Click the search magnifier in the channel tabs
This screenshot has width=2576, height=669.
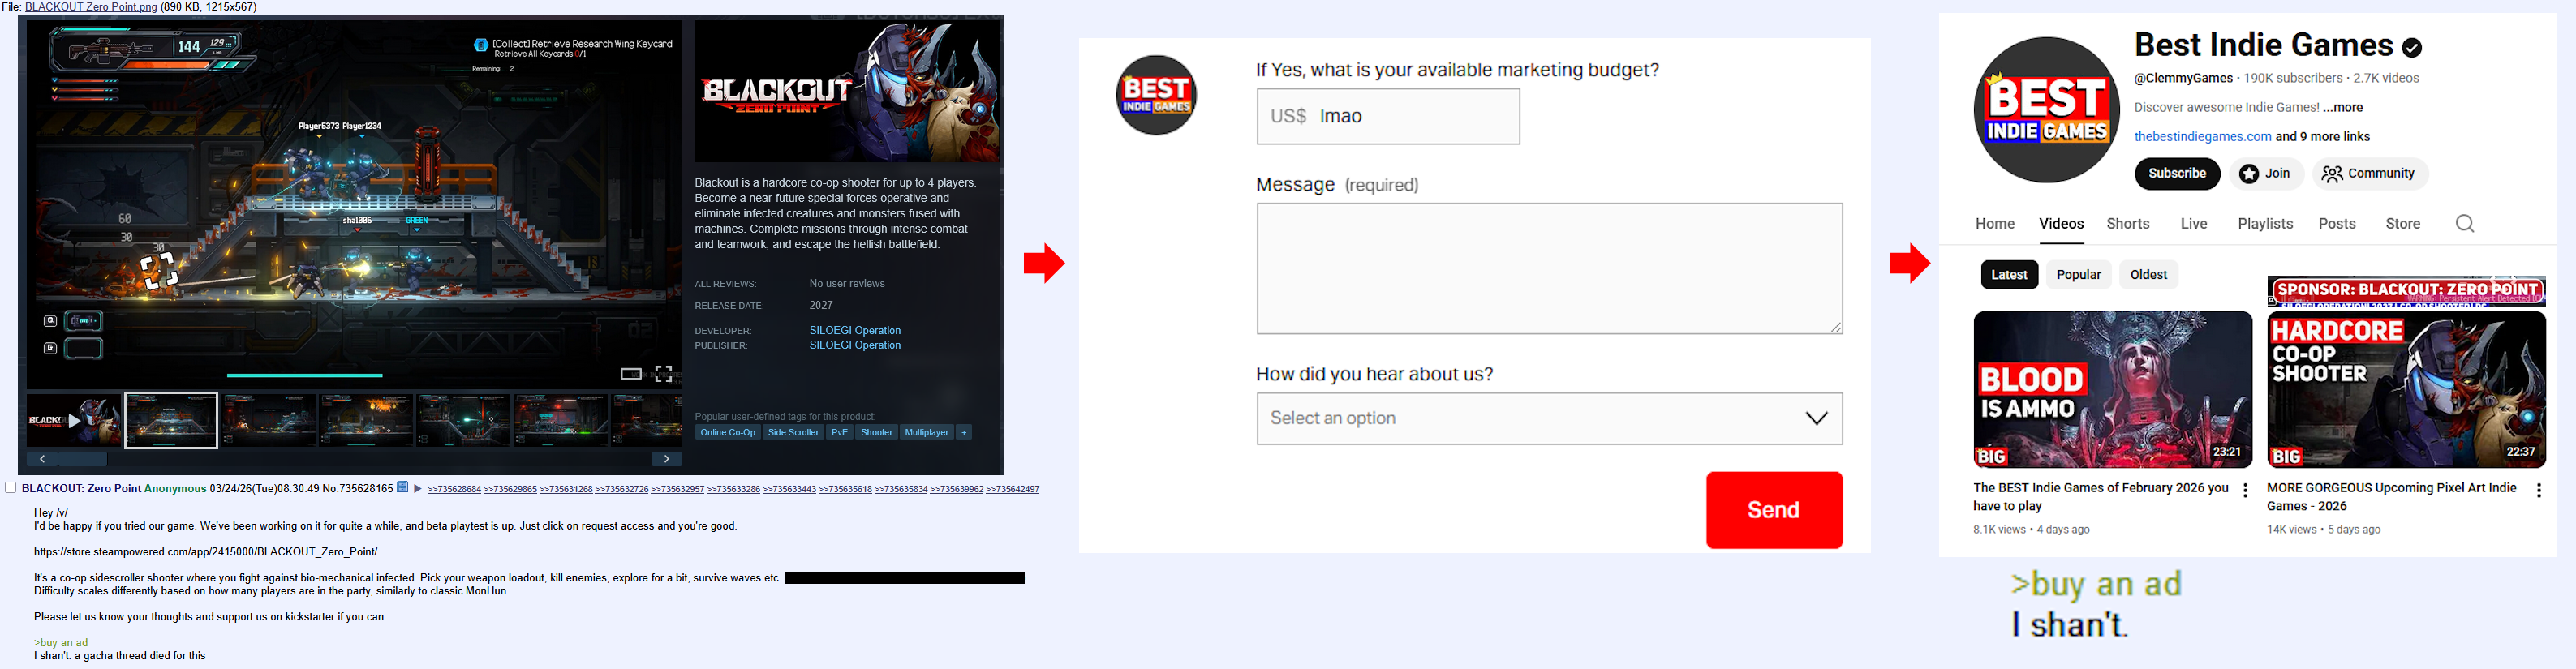tap(2465, 224)
